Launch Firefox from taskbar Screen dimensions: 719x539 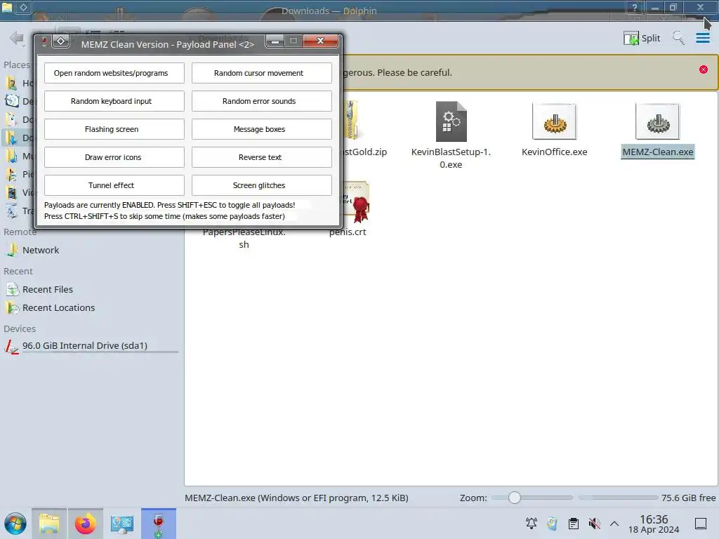coord(85,524)
